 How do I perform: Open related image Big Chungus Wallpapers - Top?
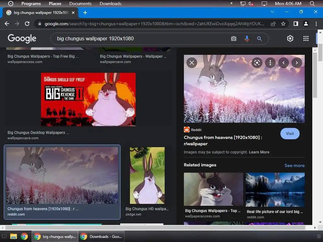tap(214, 189)
